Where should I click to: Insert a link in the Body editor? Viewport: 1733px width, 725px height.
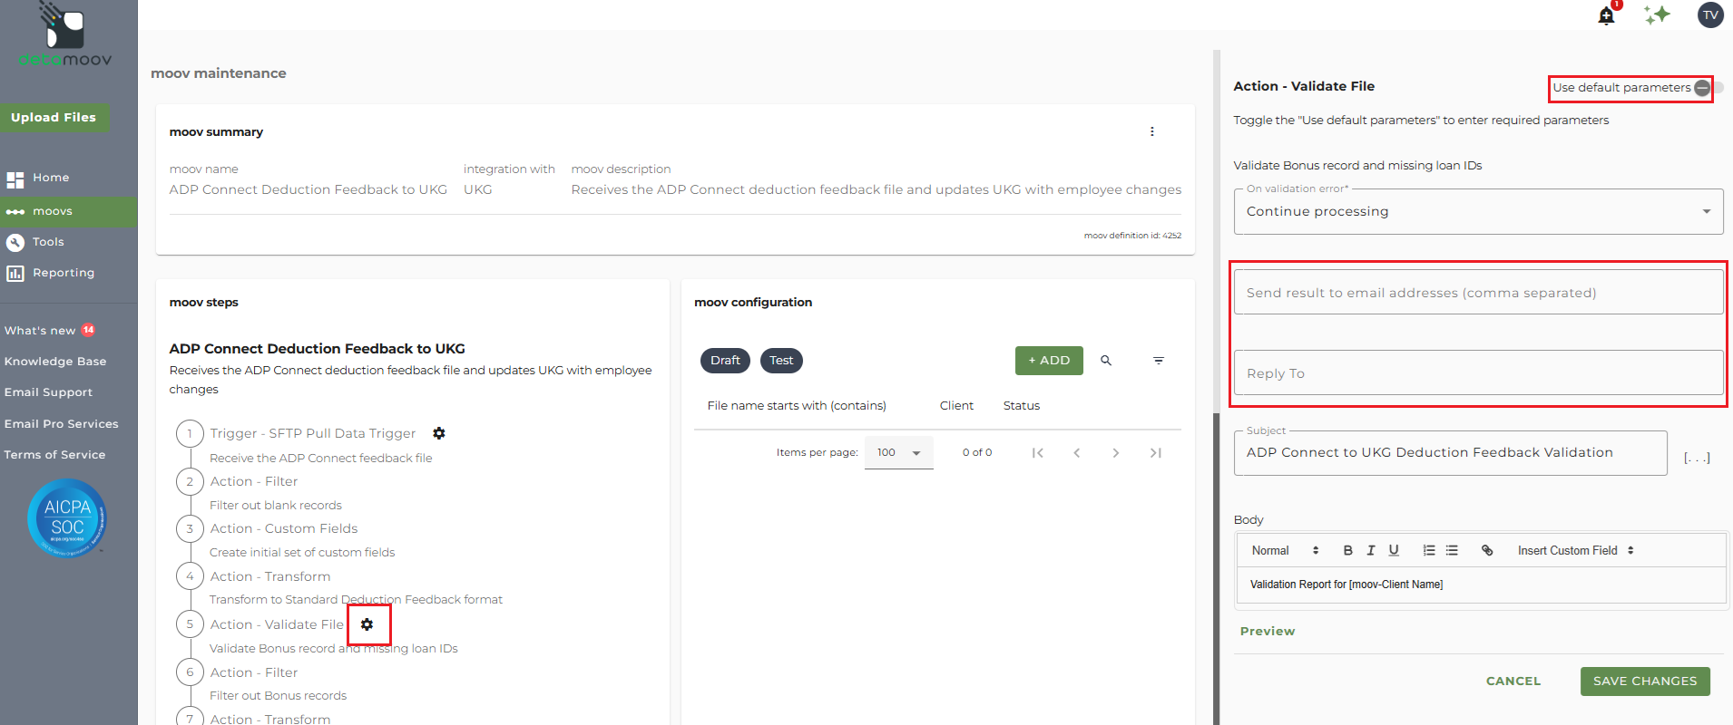click(1487, 550)
